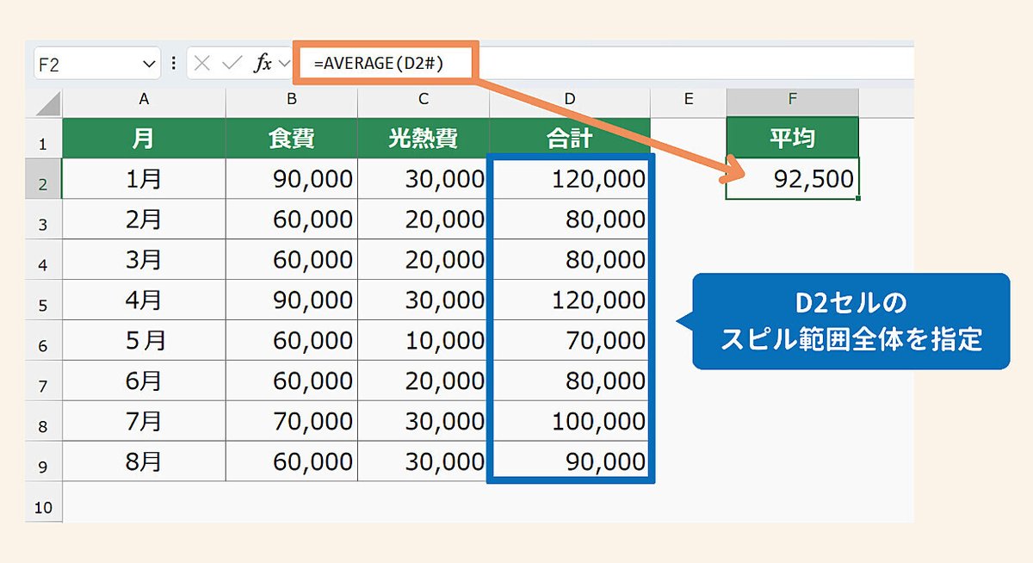Open the Name Box dropdown arrow
Screen dimensions: 1033x563
tap(147, 62)
